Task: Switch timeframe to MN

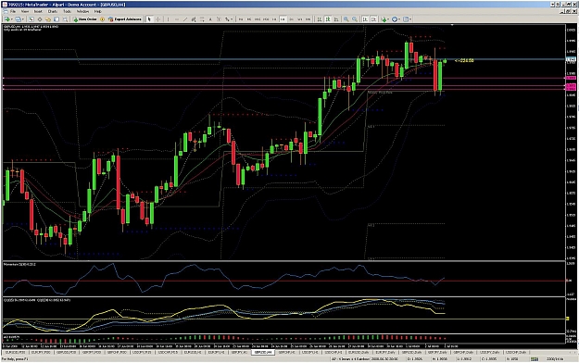Action: [x=308, y=19]
